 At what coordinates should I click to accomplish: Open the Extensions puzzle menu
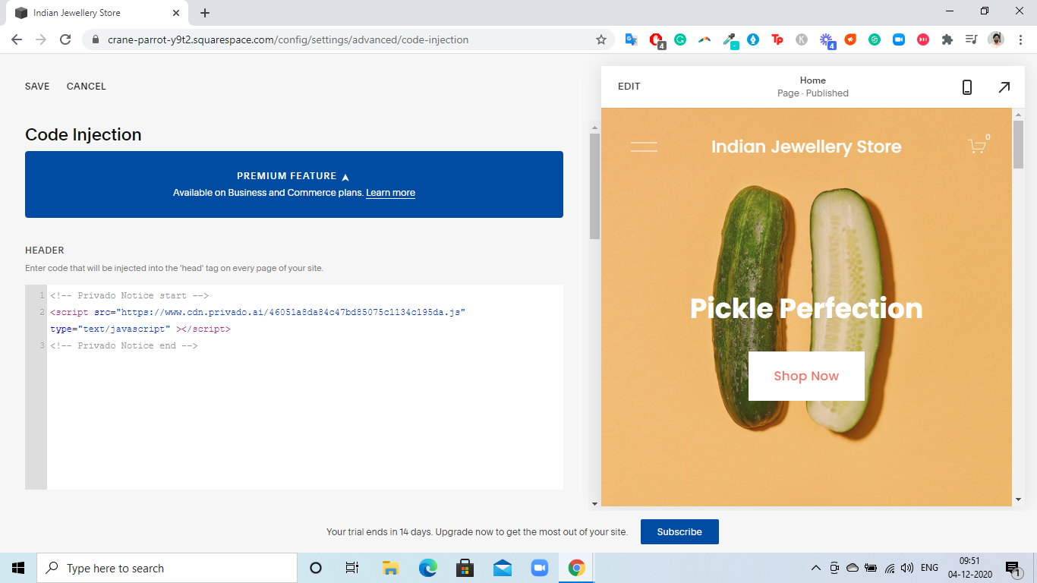tap(947, 39)
